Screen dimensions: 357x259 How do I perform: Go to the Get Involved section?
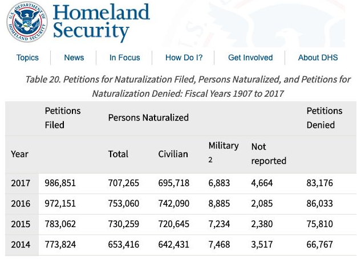click(250, 57)
